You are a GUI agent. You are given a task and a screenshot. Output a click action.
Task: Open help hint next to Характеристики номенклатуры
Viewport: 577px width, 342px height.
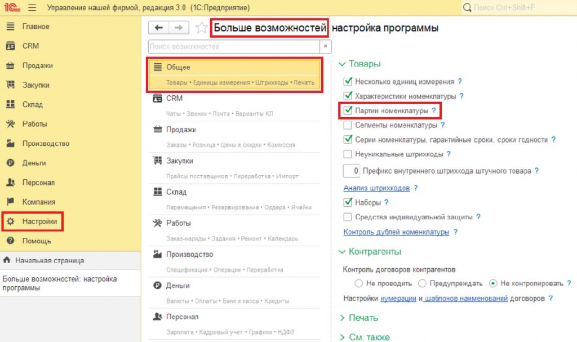(461, 96)
